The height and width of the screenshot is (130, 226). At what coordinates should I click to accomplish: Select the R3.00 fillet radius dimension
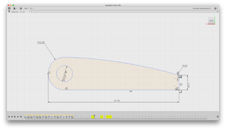(x=185, y=66)
